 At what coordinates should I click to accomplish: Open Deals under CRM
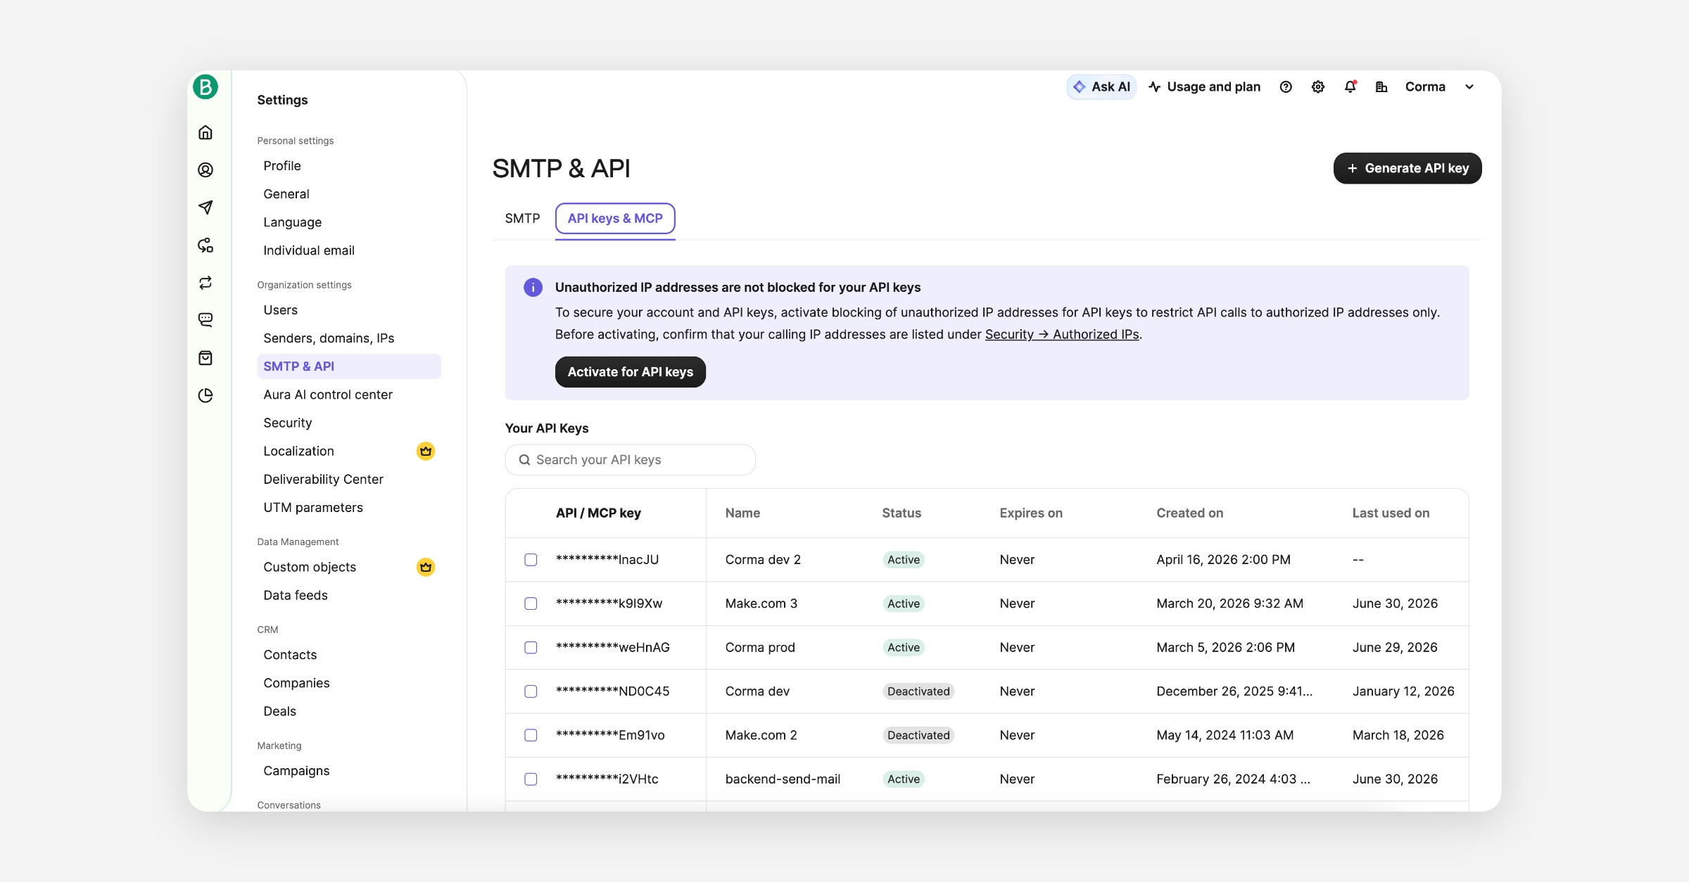click(349, 711)
